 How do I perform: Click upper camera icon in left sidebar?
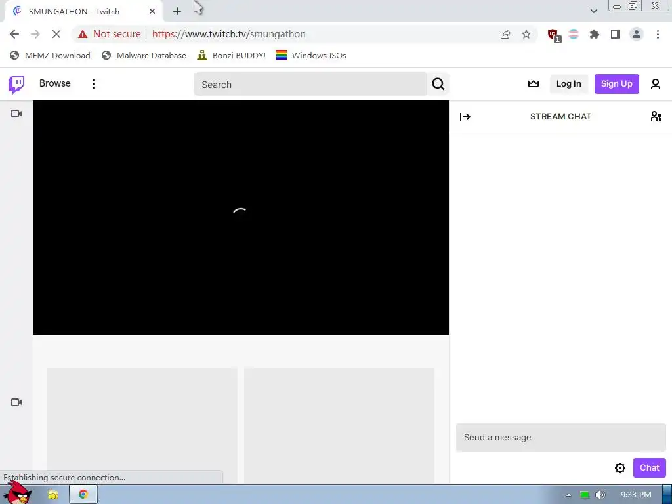[16, 114]
